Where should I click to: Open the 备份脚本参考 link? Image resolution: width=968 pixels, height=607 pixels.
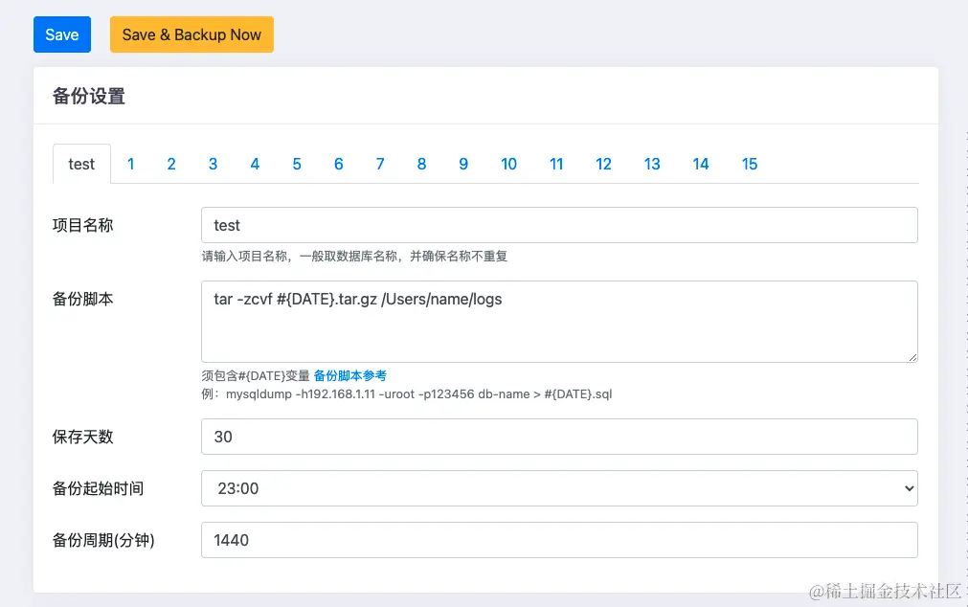[350, 375]
